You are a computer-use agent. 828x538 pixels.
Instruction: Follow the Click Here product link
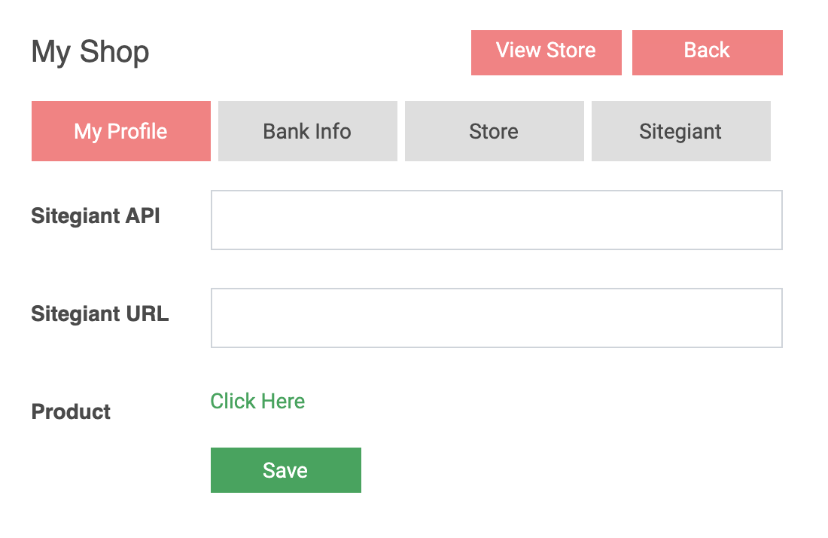point(257,401)
